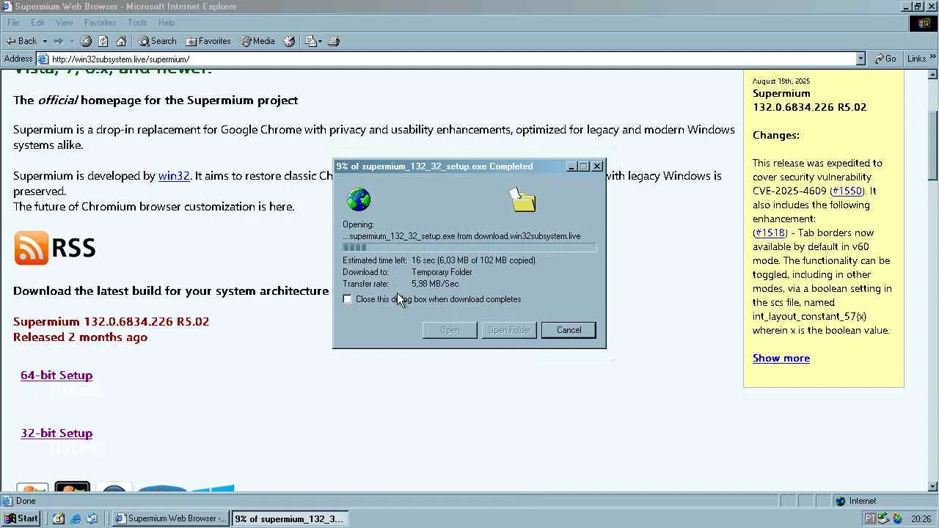
Task: Open the File menu
Action: [x=13, y=23]
